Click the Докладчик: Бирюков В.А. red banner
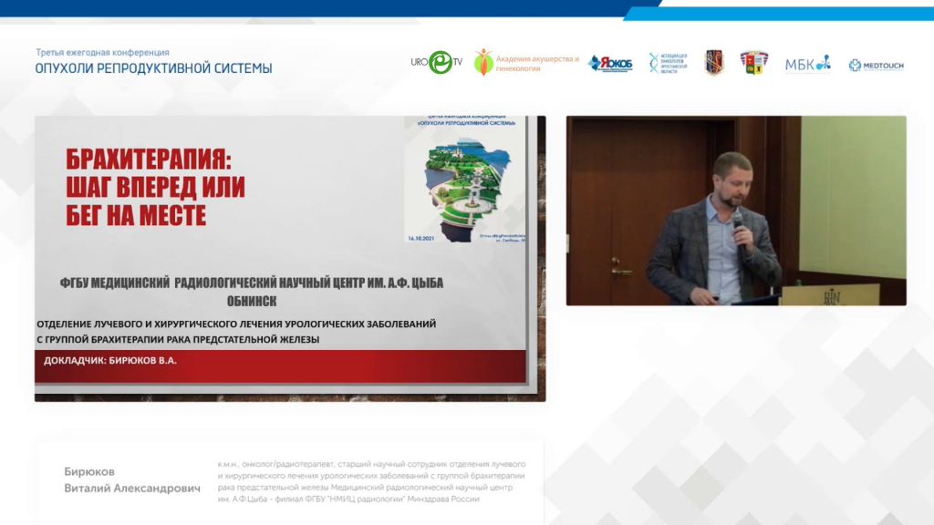 [x=281, y=361]
